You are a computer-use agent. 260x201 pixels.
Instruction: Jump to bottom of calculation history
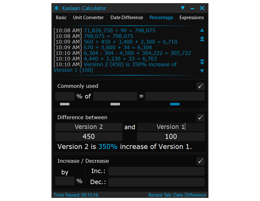click(202, 62)
